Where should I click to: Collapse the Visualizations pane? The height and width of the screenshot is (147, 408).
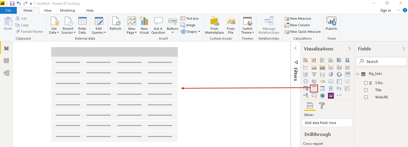tap(349, 49)
